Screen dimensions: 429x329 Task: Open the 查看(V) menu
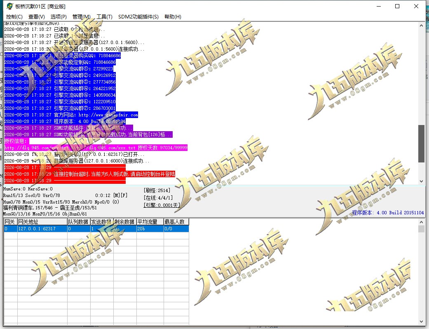[36, 16]
